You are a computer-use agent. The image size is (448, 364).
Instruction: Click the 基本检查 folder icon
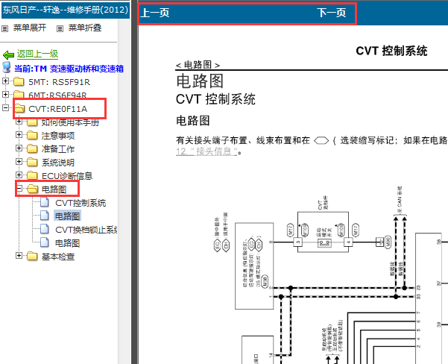point(32,256)
